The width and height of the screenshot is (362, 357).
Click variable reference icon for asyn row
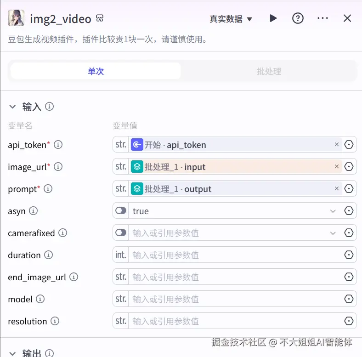click(349, 210)
